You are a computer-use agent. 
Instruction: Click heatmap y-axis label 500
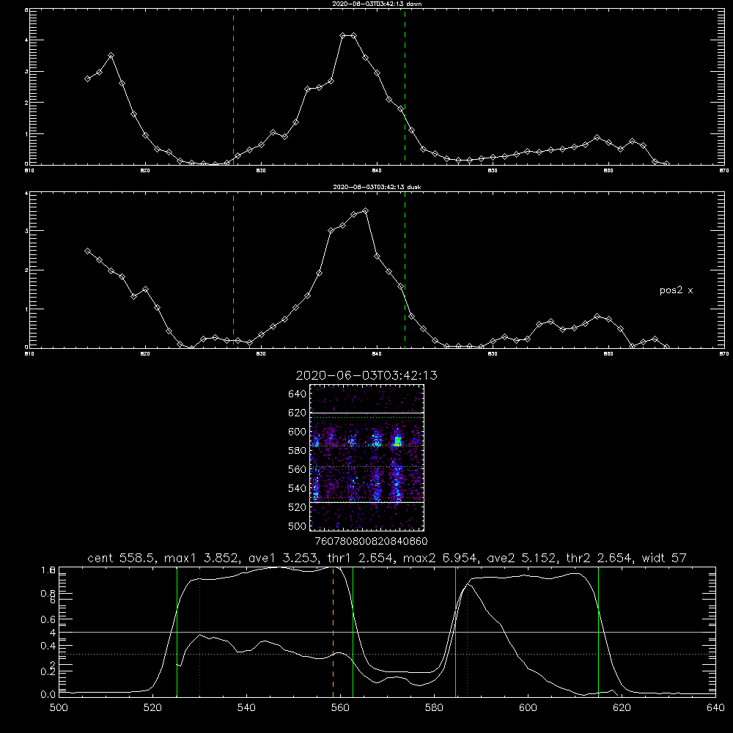coord(298,526)
